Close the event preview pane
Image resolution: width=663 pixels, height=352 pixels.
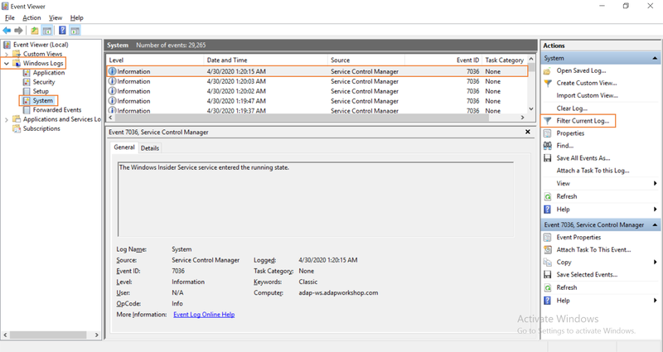pyautogui.click(x=528, y=132)
